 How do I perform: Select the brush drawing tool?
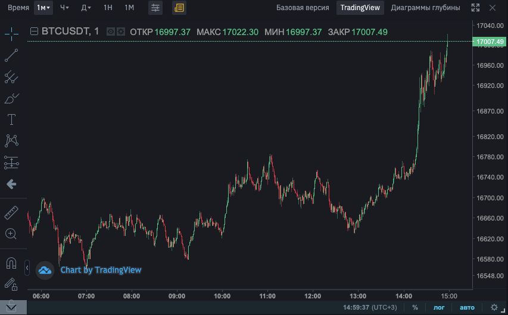click(11, 98)
